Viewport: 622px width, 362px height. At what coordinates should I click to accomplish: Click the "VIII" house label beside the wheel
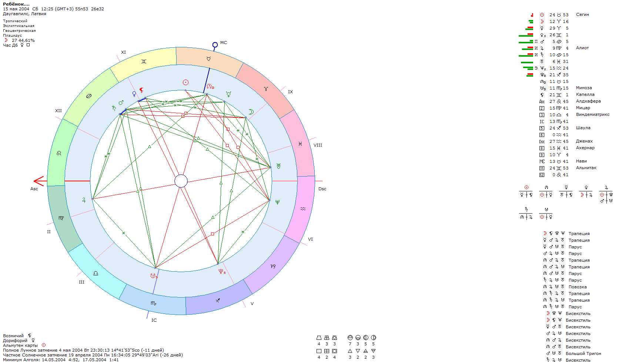pyautogui.click(x=318, y=145)
